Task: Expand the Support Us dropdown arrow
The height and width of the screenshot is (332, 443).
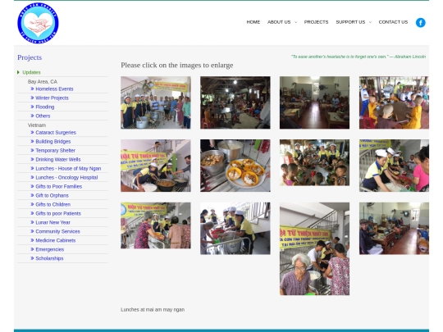Action: click(x=370, y=22)
